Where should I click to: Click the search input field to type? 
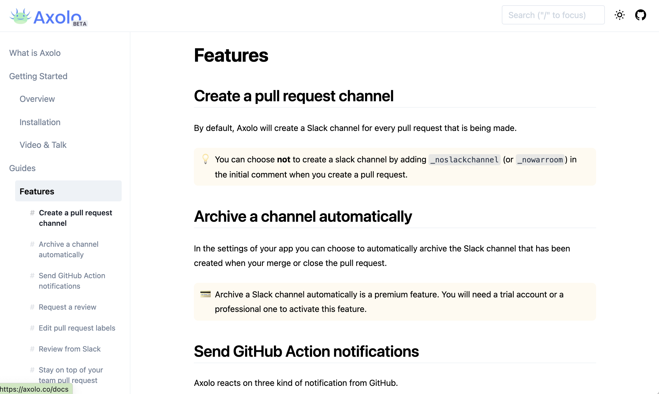pos(553,15)
